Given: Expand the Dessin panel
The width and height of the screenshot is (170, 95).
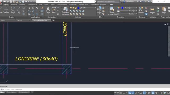Looking at the screenshot, I should [12, 17].
